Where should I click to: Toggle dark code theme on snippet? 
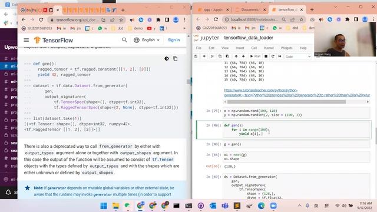[x=166, y=59]
